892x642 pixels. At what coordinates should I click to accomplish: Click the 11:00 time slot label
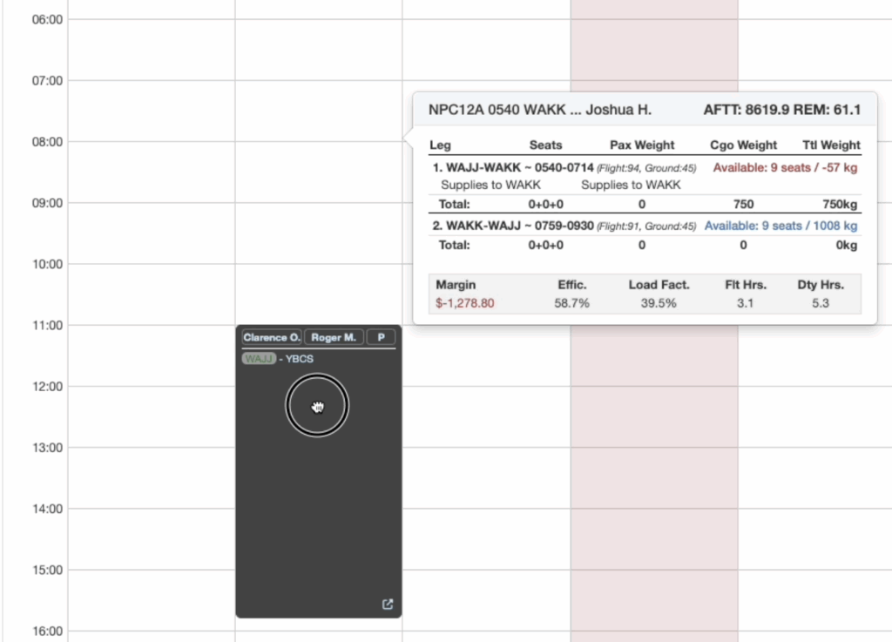click(x=46, y=325)
